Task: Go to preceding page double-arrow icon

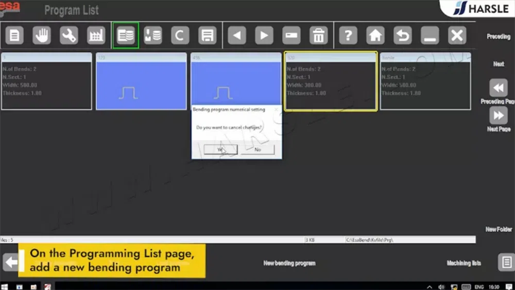Action: pos(498,88)
